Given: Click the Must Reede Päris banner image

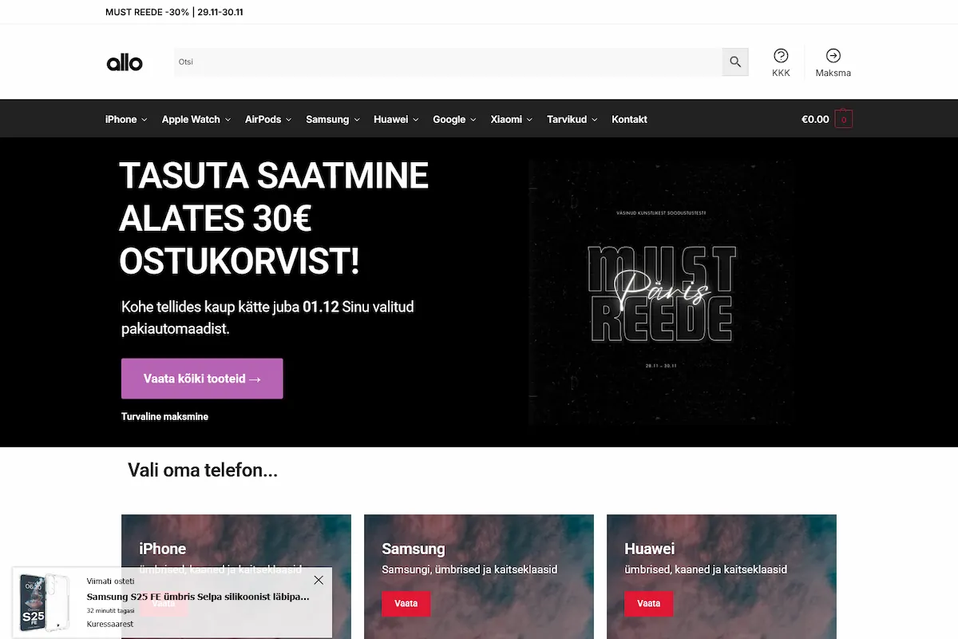Looking at the screenshot, I should point(660,292).
